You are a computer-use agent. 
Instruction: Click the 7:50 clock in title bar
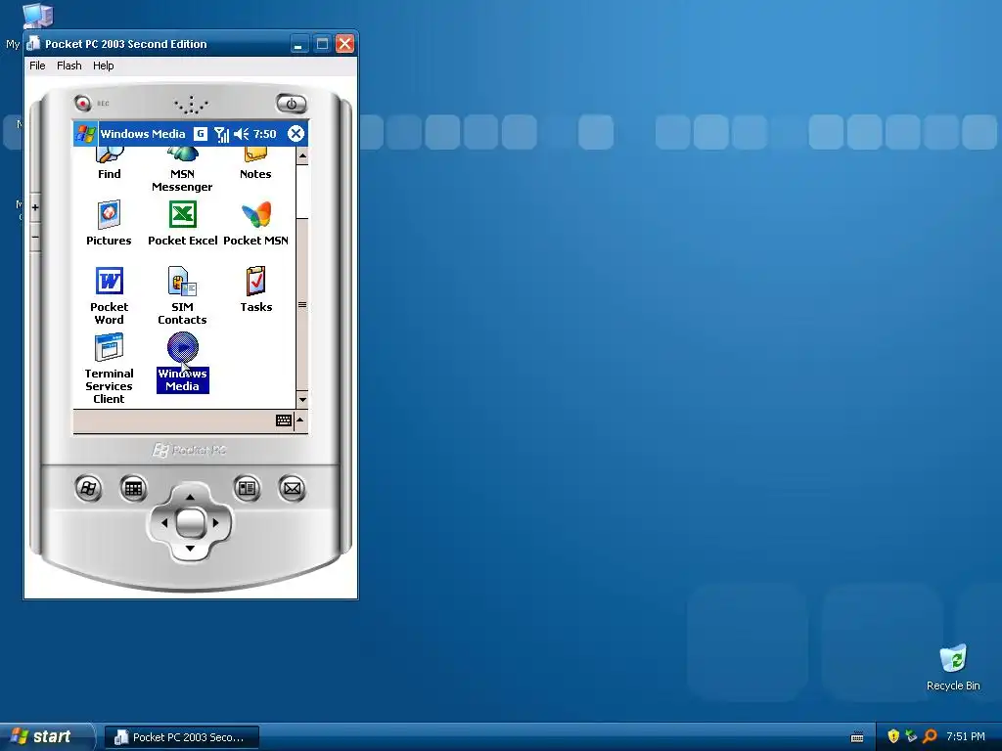coord(264,134)
